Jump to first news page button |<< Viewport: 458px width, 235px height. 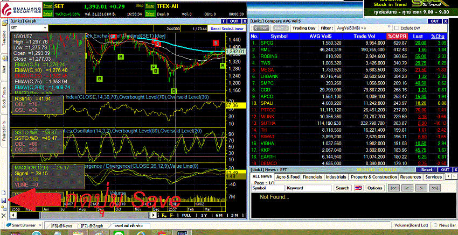393,188
